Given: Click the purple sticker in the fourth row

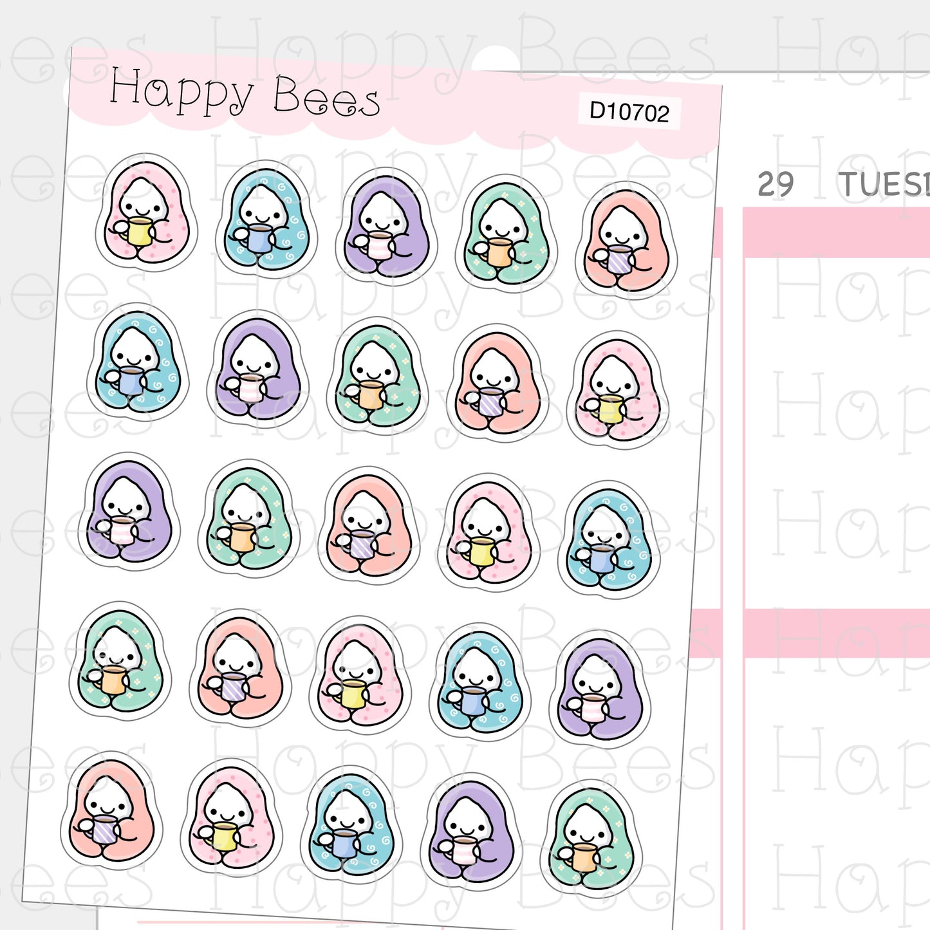Looking at the screenshot, I should [x=600, y=690].
